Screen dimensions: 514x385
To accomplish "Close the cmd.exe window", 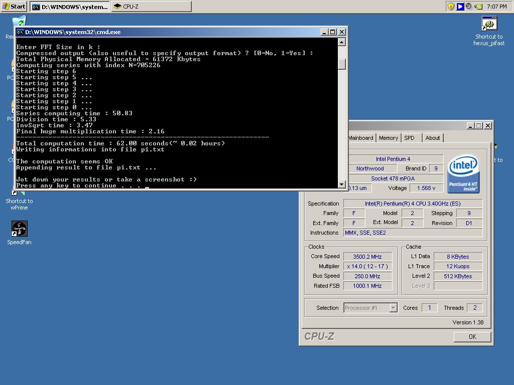I will [x=341, y=32].
